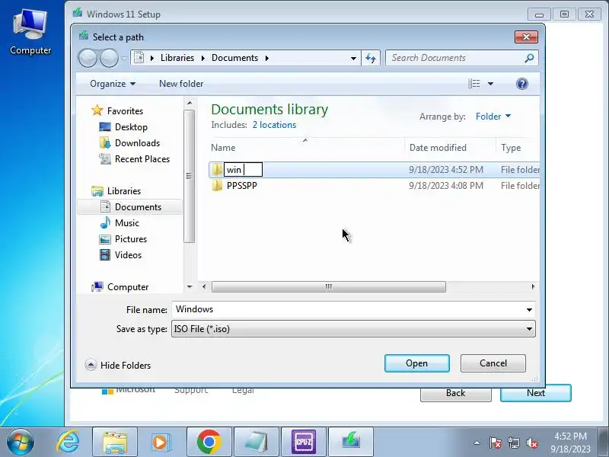Click the taskbar clock 4:52 PM
This screenshot has height=457, width=609.
(x=570, y=436)
